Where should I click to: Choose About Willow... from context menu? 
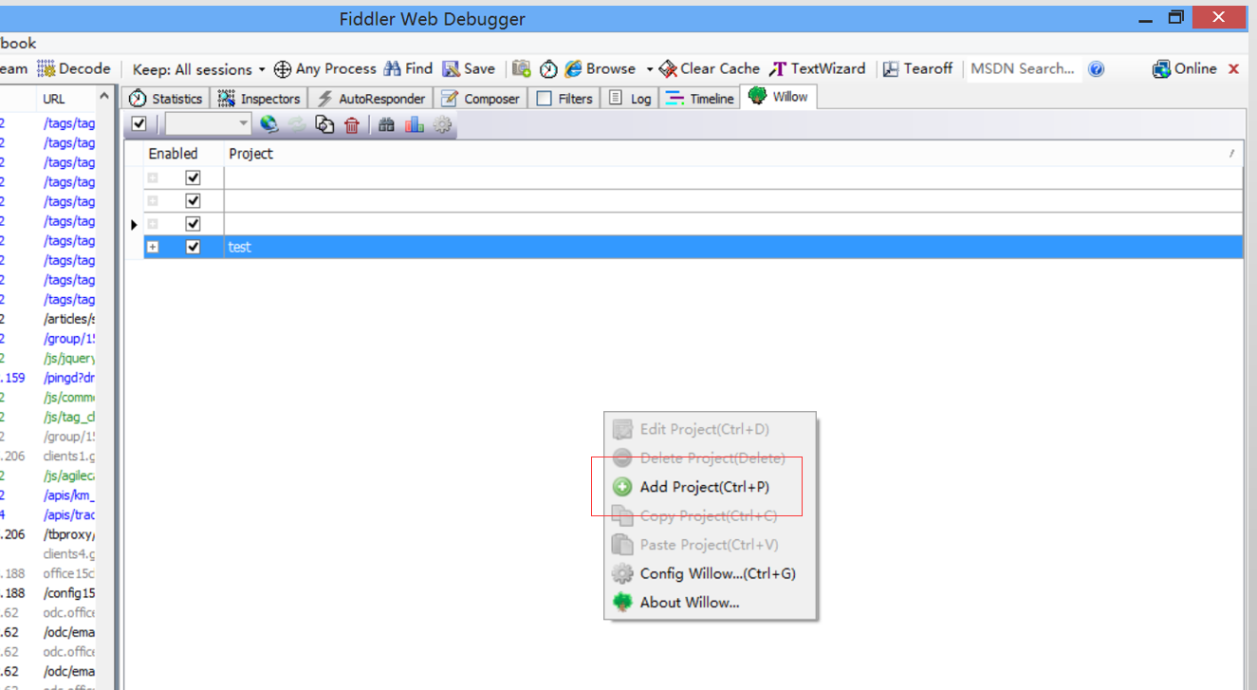710,602
